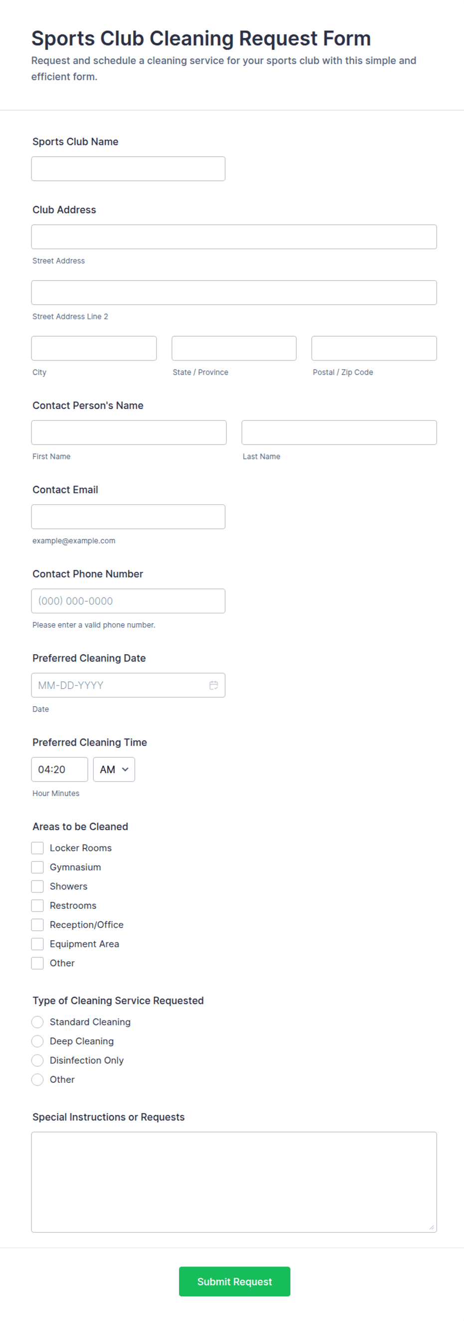The width and height of the screenshot is (464, 1321).
Task: Click the Contact Phone Number field
Action: (x=128, y=601)
